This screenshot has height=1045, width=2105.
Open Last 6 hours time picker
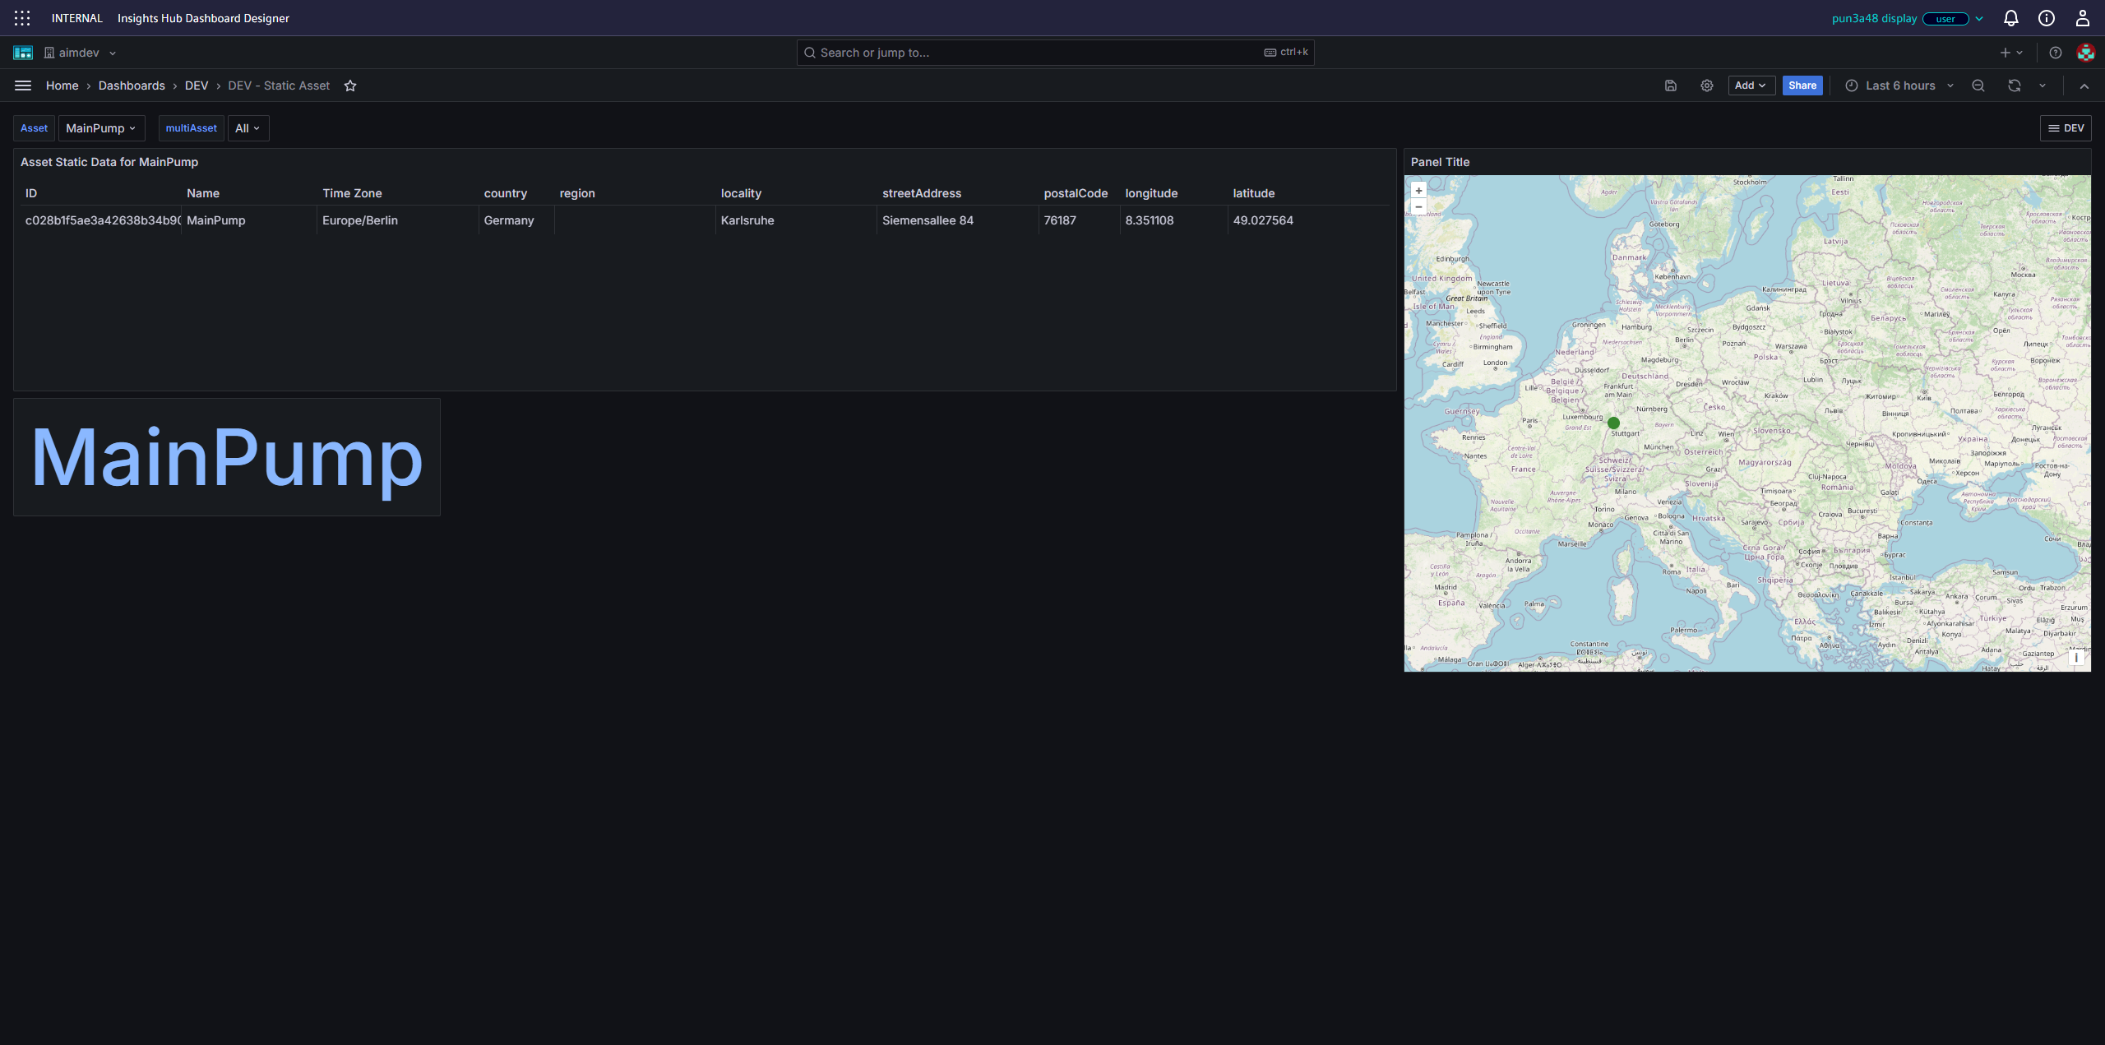click(1899, 86)
